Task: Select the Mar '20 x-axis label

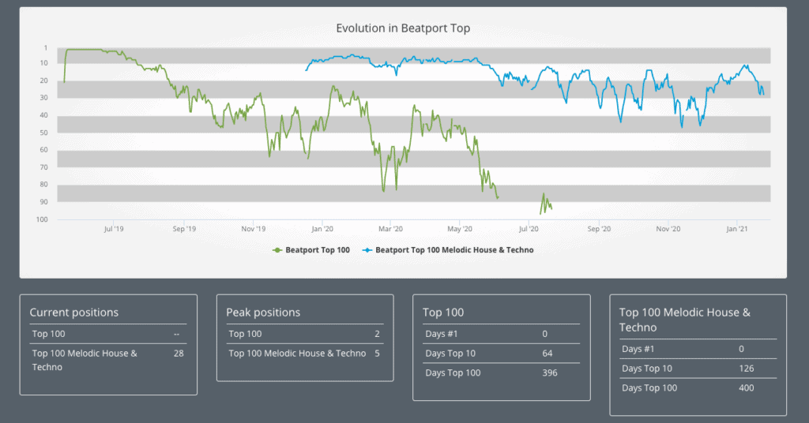Action: (391, 229)
